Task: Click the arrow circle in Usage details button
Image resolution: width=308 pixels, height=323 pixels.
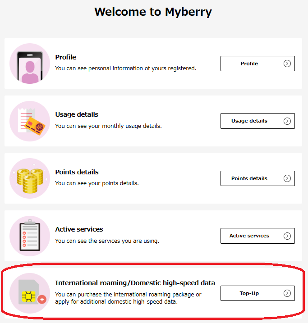Action: pyautogui.click(x=287, y=121)
